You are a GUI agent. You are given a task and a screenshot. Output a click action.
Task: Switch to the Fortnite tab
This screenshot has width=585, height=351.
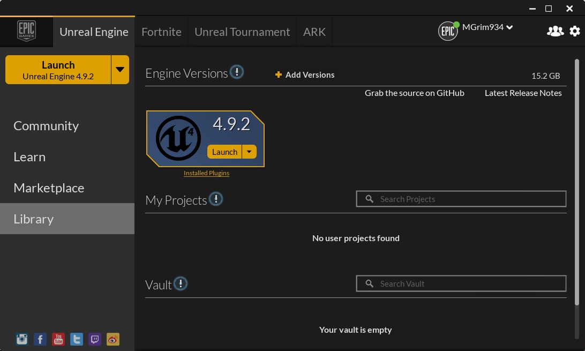click(x=161, y=32)
